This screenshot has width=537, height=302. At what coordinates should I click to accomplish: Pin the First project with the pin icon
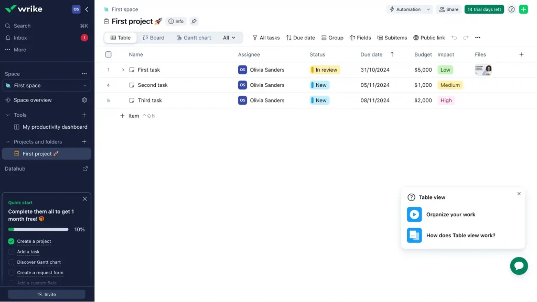(194, 21)
